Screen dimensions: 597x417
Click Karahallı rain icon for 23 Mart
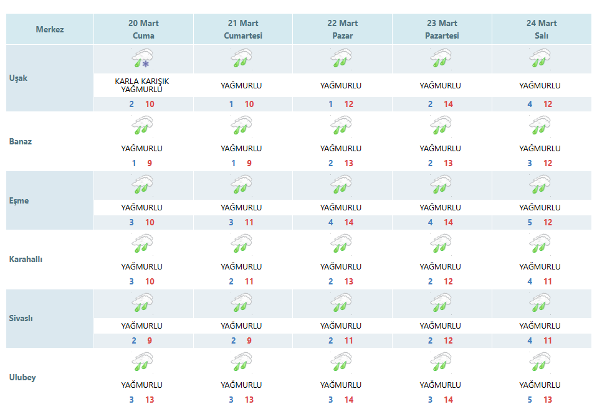[441, 243]
